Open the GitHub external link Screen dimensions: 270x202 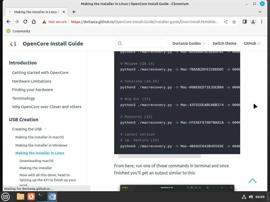click(252, 43)
